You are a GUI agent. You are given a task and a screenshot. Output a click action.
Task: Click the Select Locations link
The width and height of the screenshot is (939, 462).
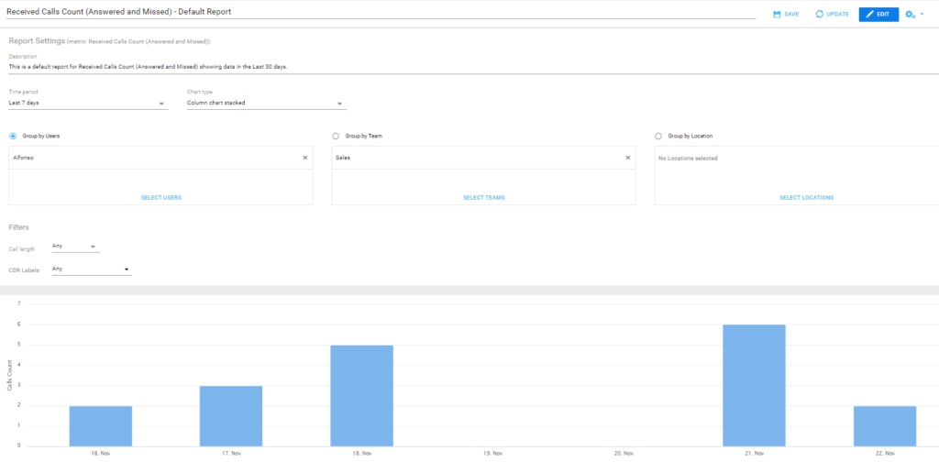806,197
